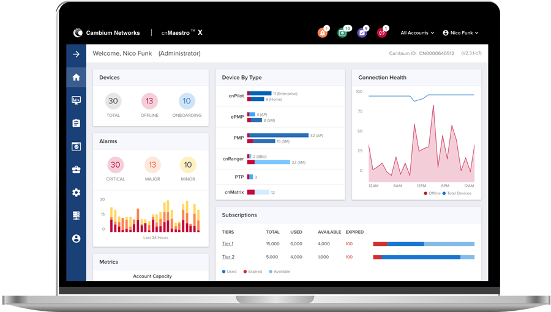
Task: Open the Nico Funk user menu
Action: (460, 32)
